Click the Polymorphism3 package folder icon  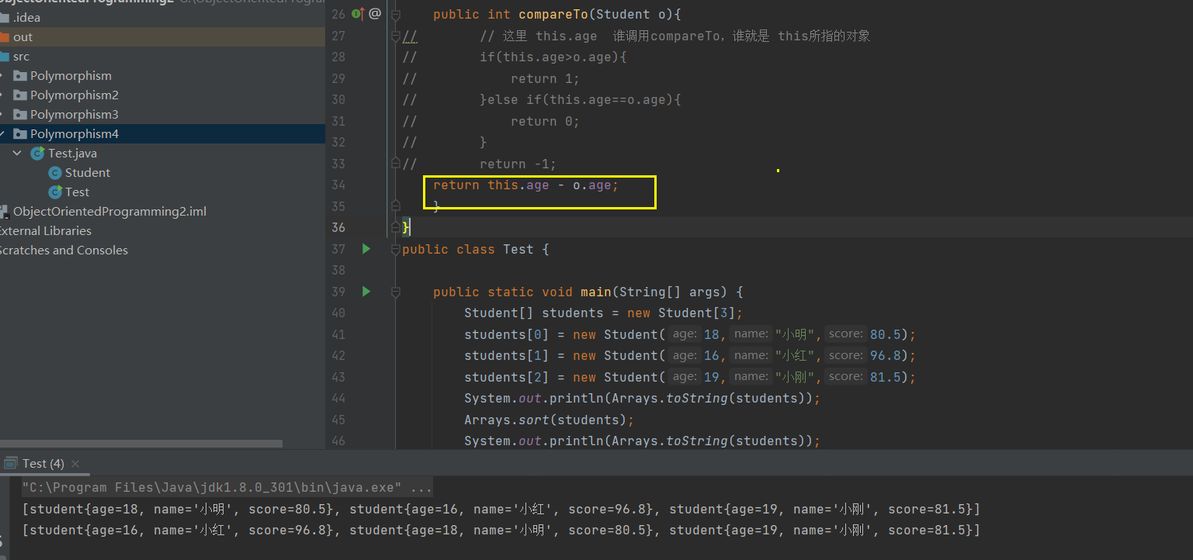(20, 115)
